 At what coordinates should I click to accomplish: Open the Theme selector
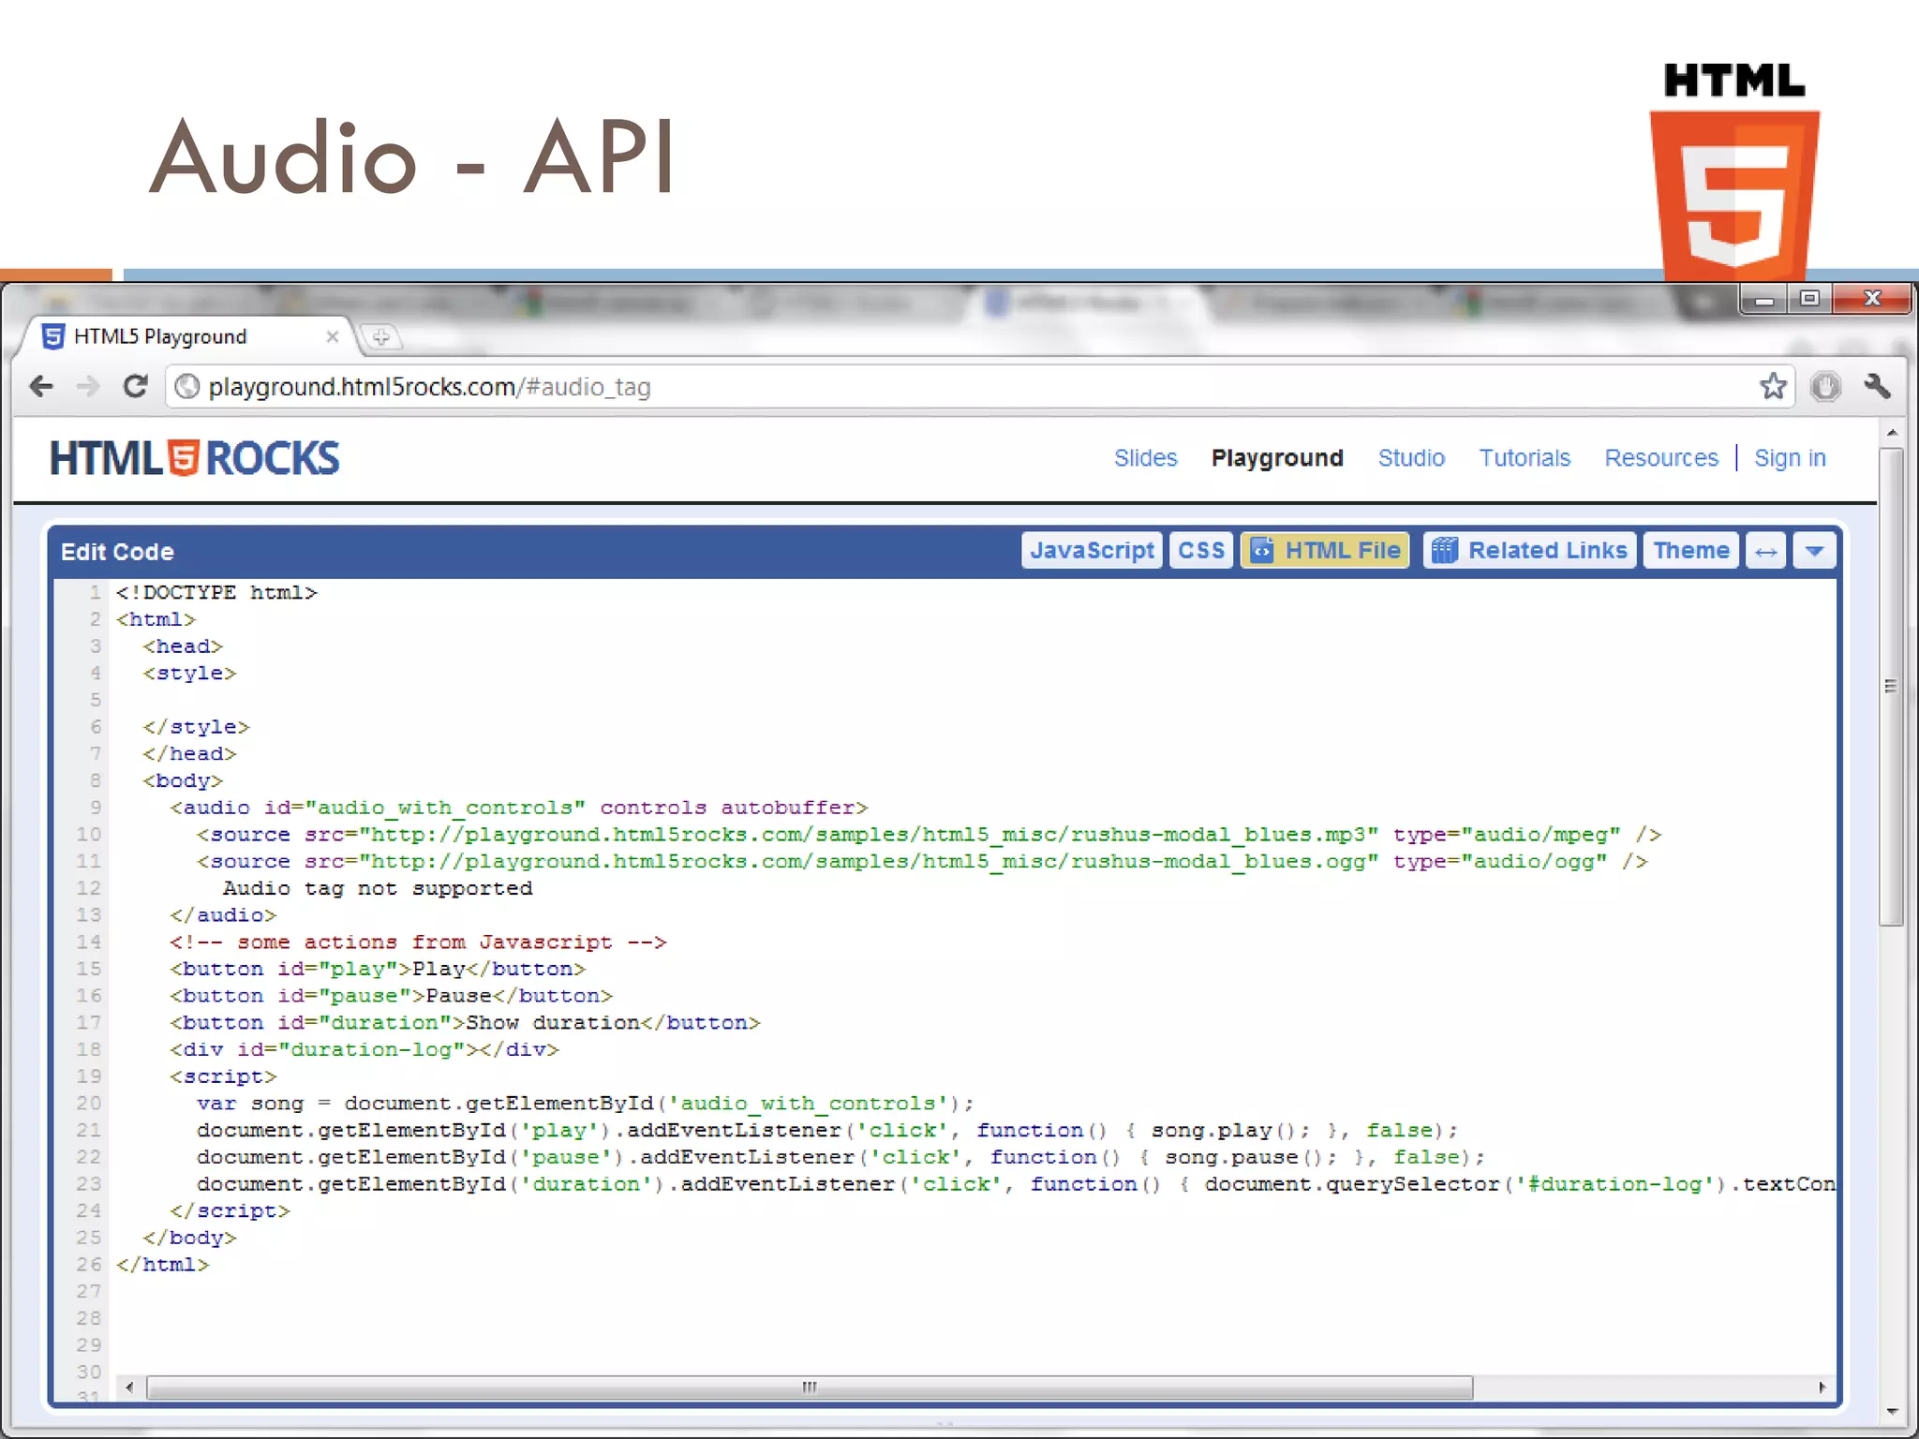(x=1690, y=551)
